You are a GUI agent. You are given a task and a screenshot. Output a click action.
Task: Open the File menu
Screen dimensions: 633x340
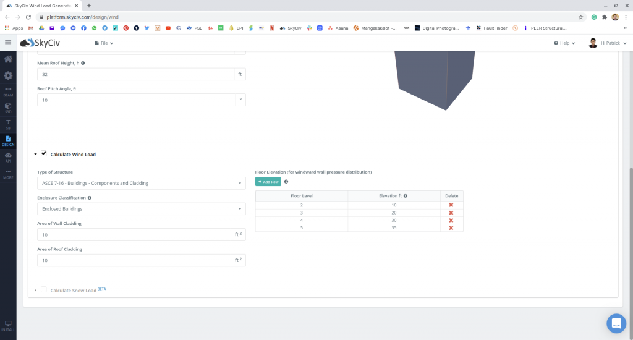[x=104, y=43]
